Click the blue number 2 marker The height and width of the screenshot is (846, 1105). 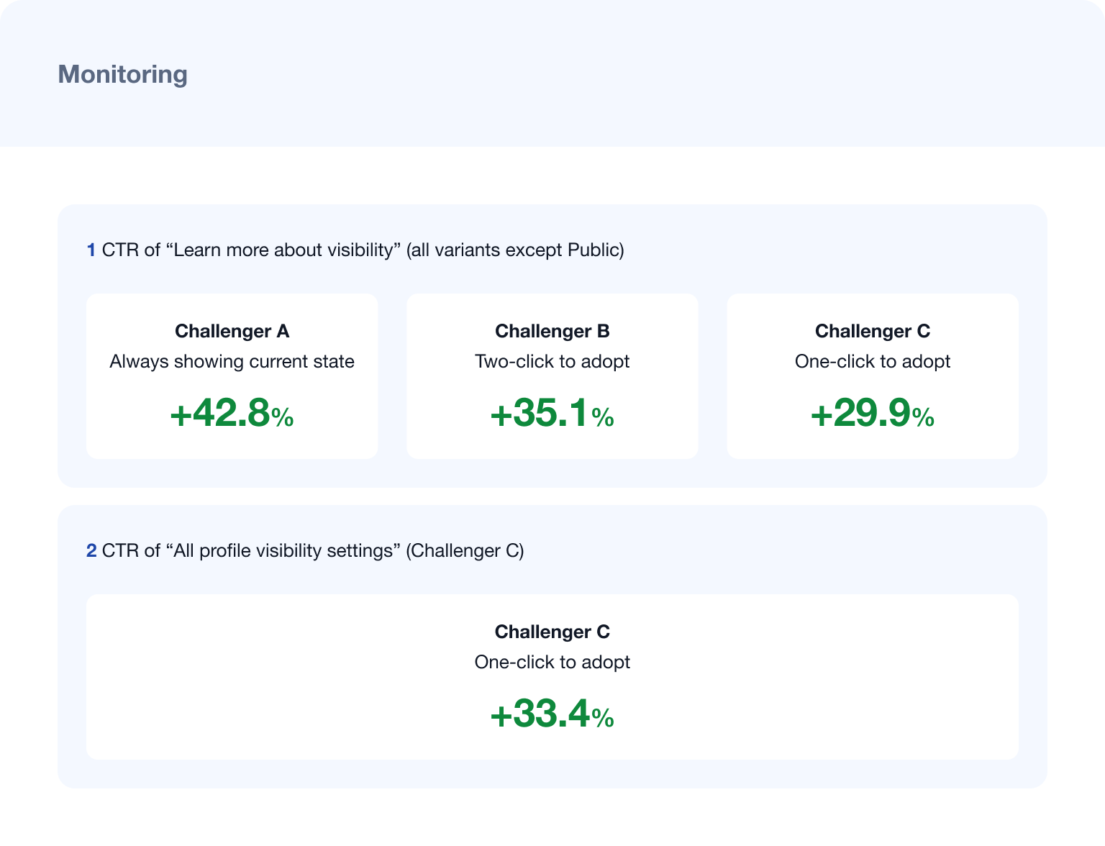(x=91, y=551)
